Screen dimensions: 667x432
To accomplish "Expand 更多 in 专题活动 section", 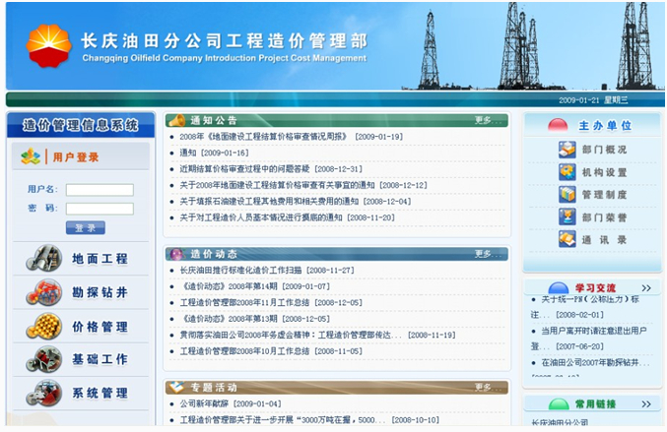I will [483, 387].
